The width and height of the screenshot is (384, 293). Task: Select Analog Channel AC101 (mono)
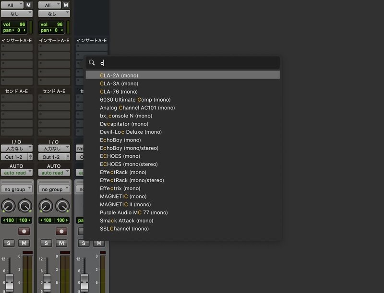183,107
